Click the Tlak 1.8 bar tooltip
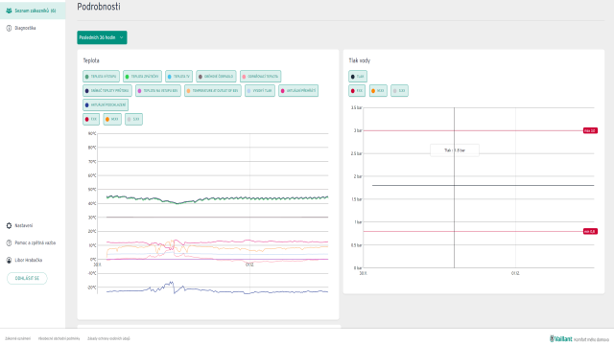The width and height of the screenshot is (614, 345). (x=455, y=150)
